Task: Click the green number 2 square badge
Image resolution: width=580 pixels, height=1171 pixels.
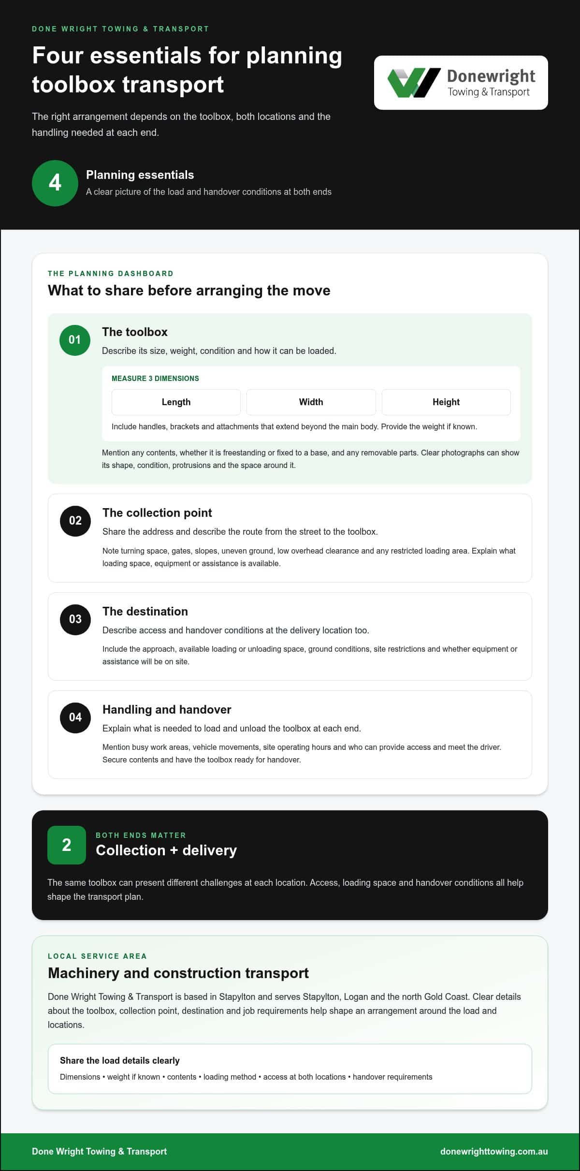Action: point(67,845)
